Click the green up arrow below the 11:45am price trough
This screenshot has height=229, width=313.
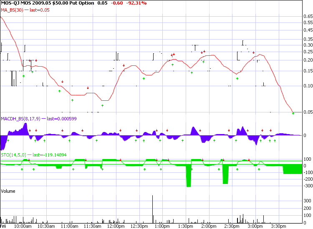pyautogui.click(x=102, y=106)
